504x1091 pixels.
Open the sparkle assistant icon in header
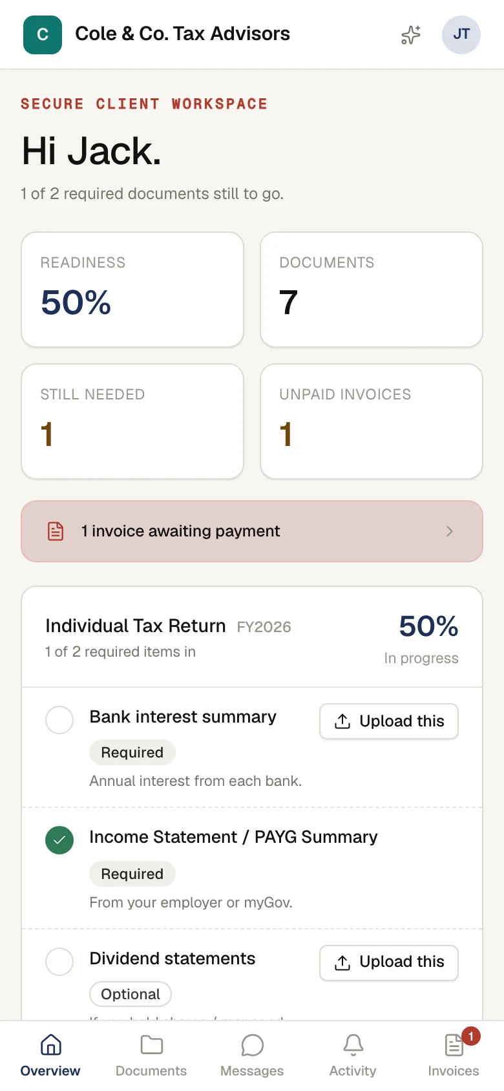411,35
